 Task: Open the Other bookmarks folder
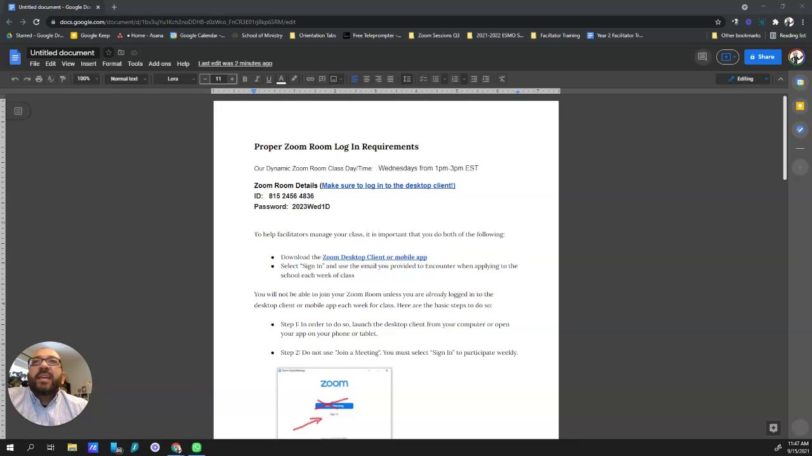736,35
